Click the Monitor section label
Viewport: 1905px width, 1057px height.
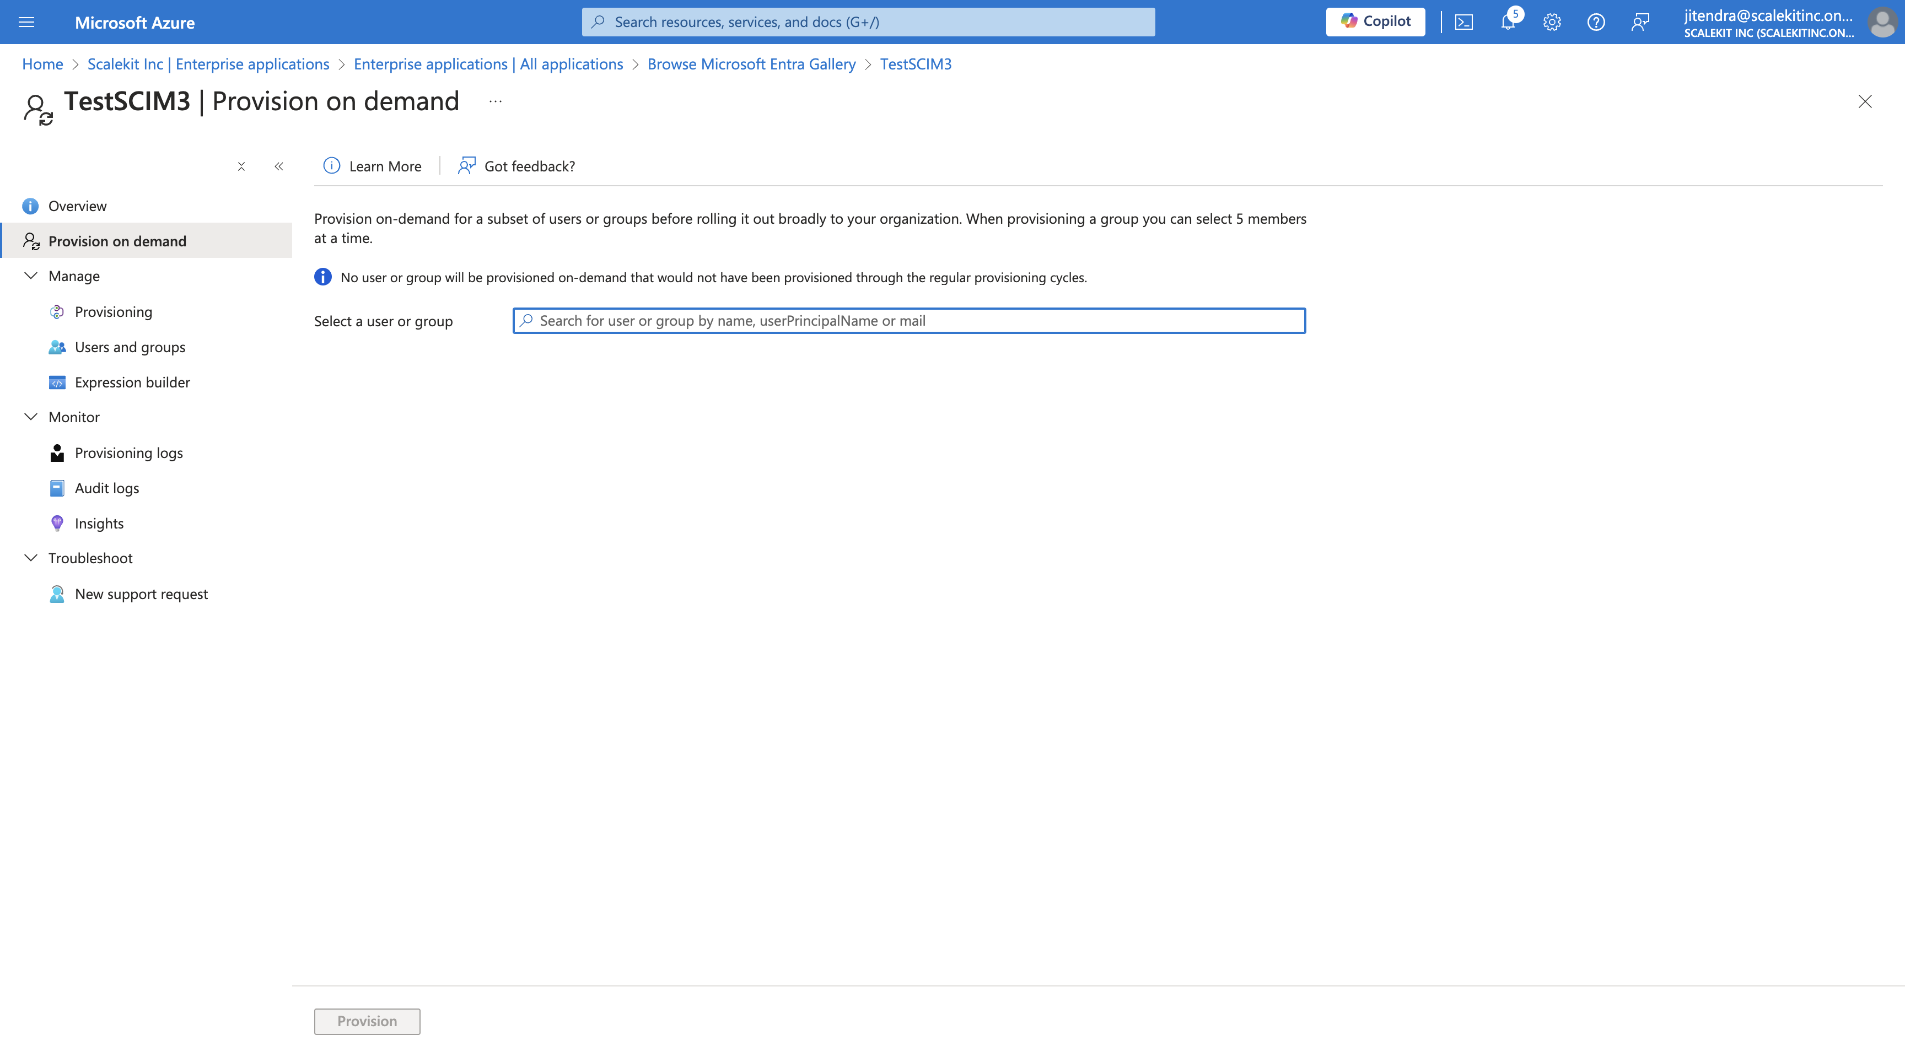click(x=74, y=417)
